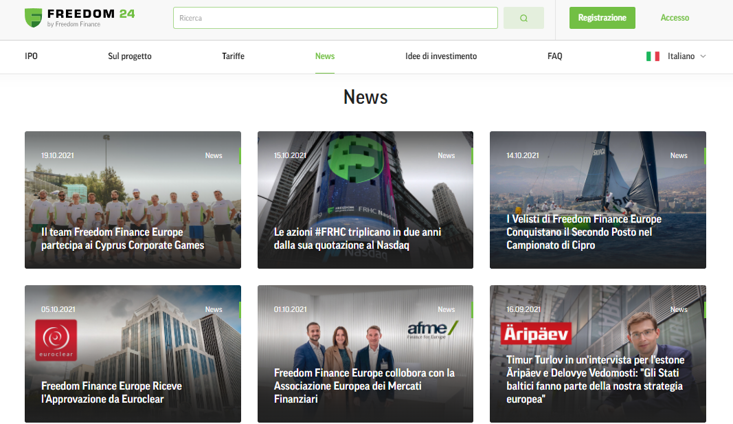Open the Euroclear approval article headline
The height and width of the screenshot is (424, 733).
pos(111,392)
